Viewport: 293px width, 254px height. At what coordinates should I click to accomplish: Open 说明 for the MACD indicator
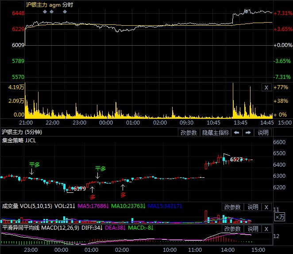click(x=252, y=229)
